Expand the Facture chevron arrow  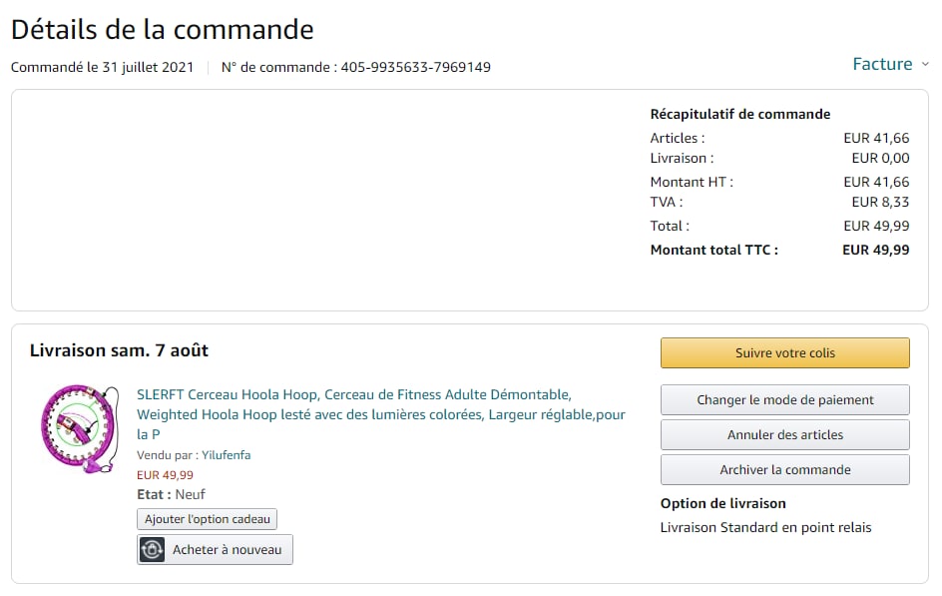click(925, 64)
